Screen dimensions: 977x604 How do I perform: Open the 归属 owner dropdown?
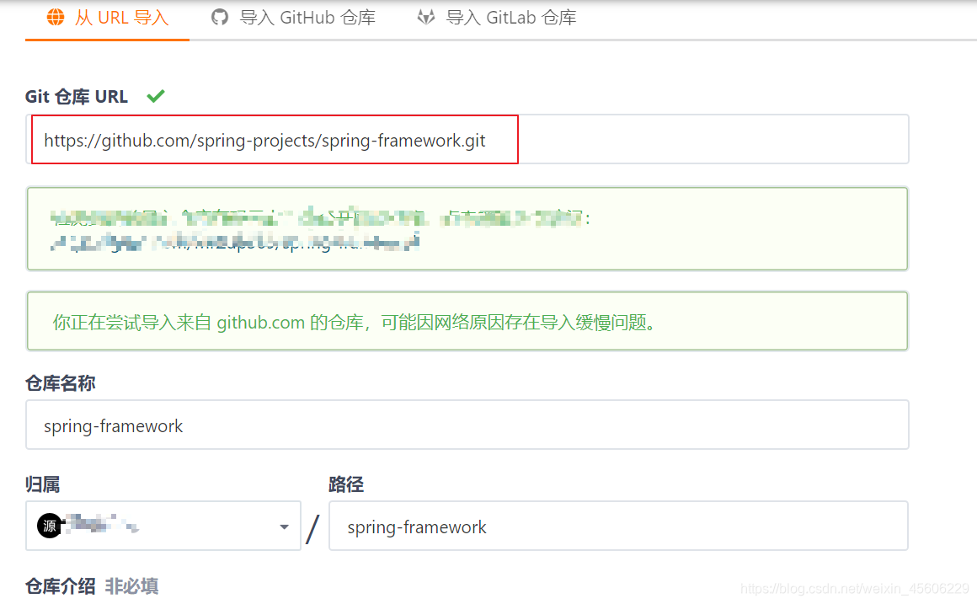point(163,526)
